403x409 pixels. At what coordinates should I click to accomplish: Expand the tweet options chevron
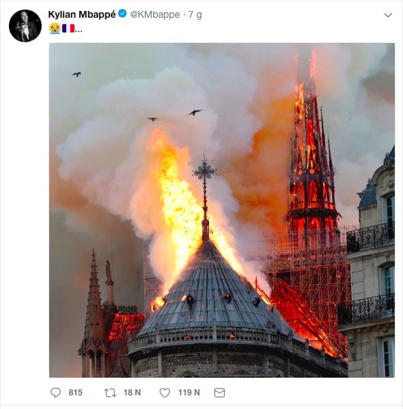coord(388,15)
